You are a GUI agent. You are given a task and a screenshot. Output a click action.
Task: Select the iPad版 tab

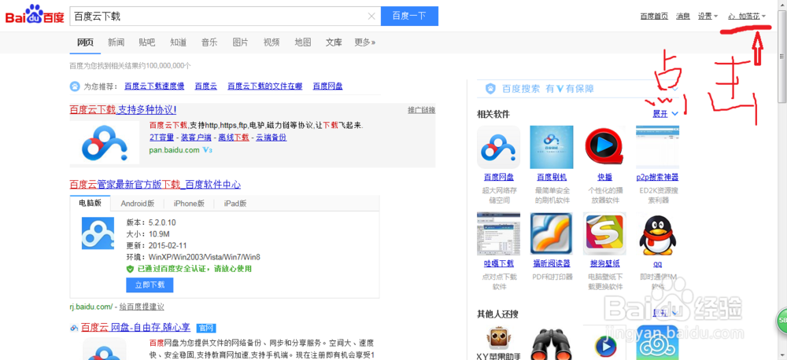point(235,204)
